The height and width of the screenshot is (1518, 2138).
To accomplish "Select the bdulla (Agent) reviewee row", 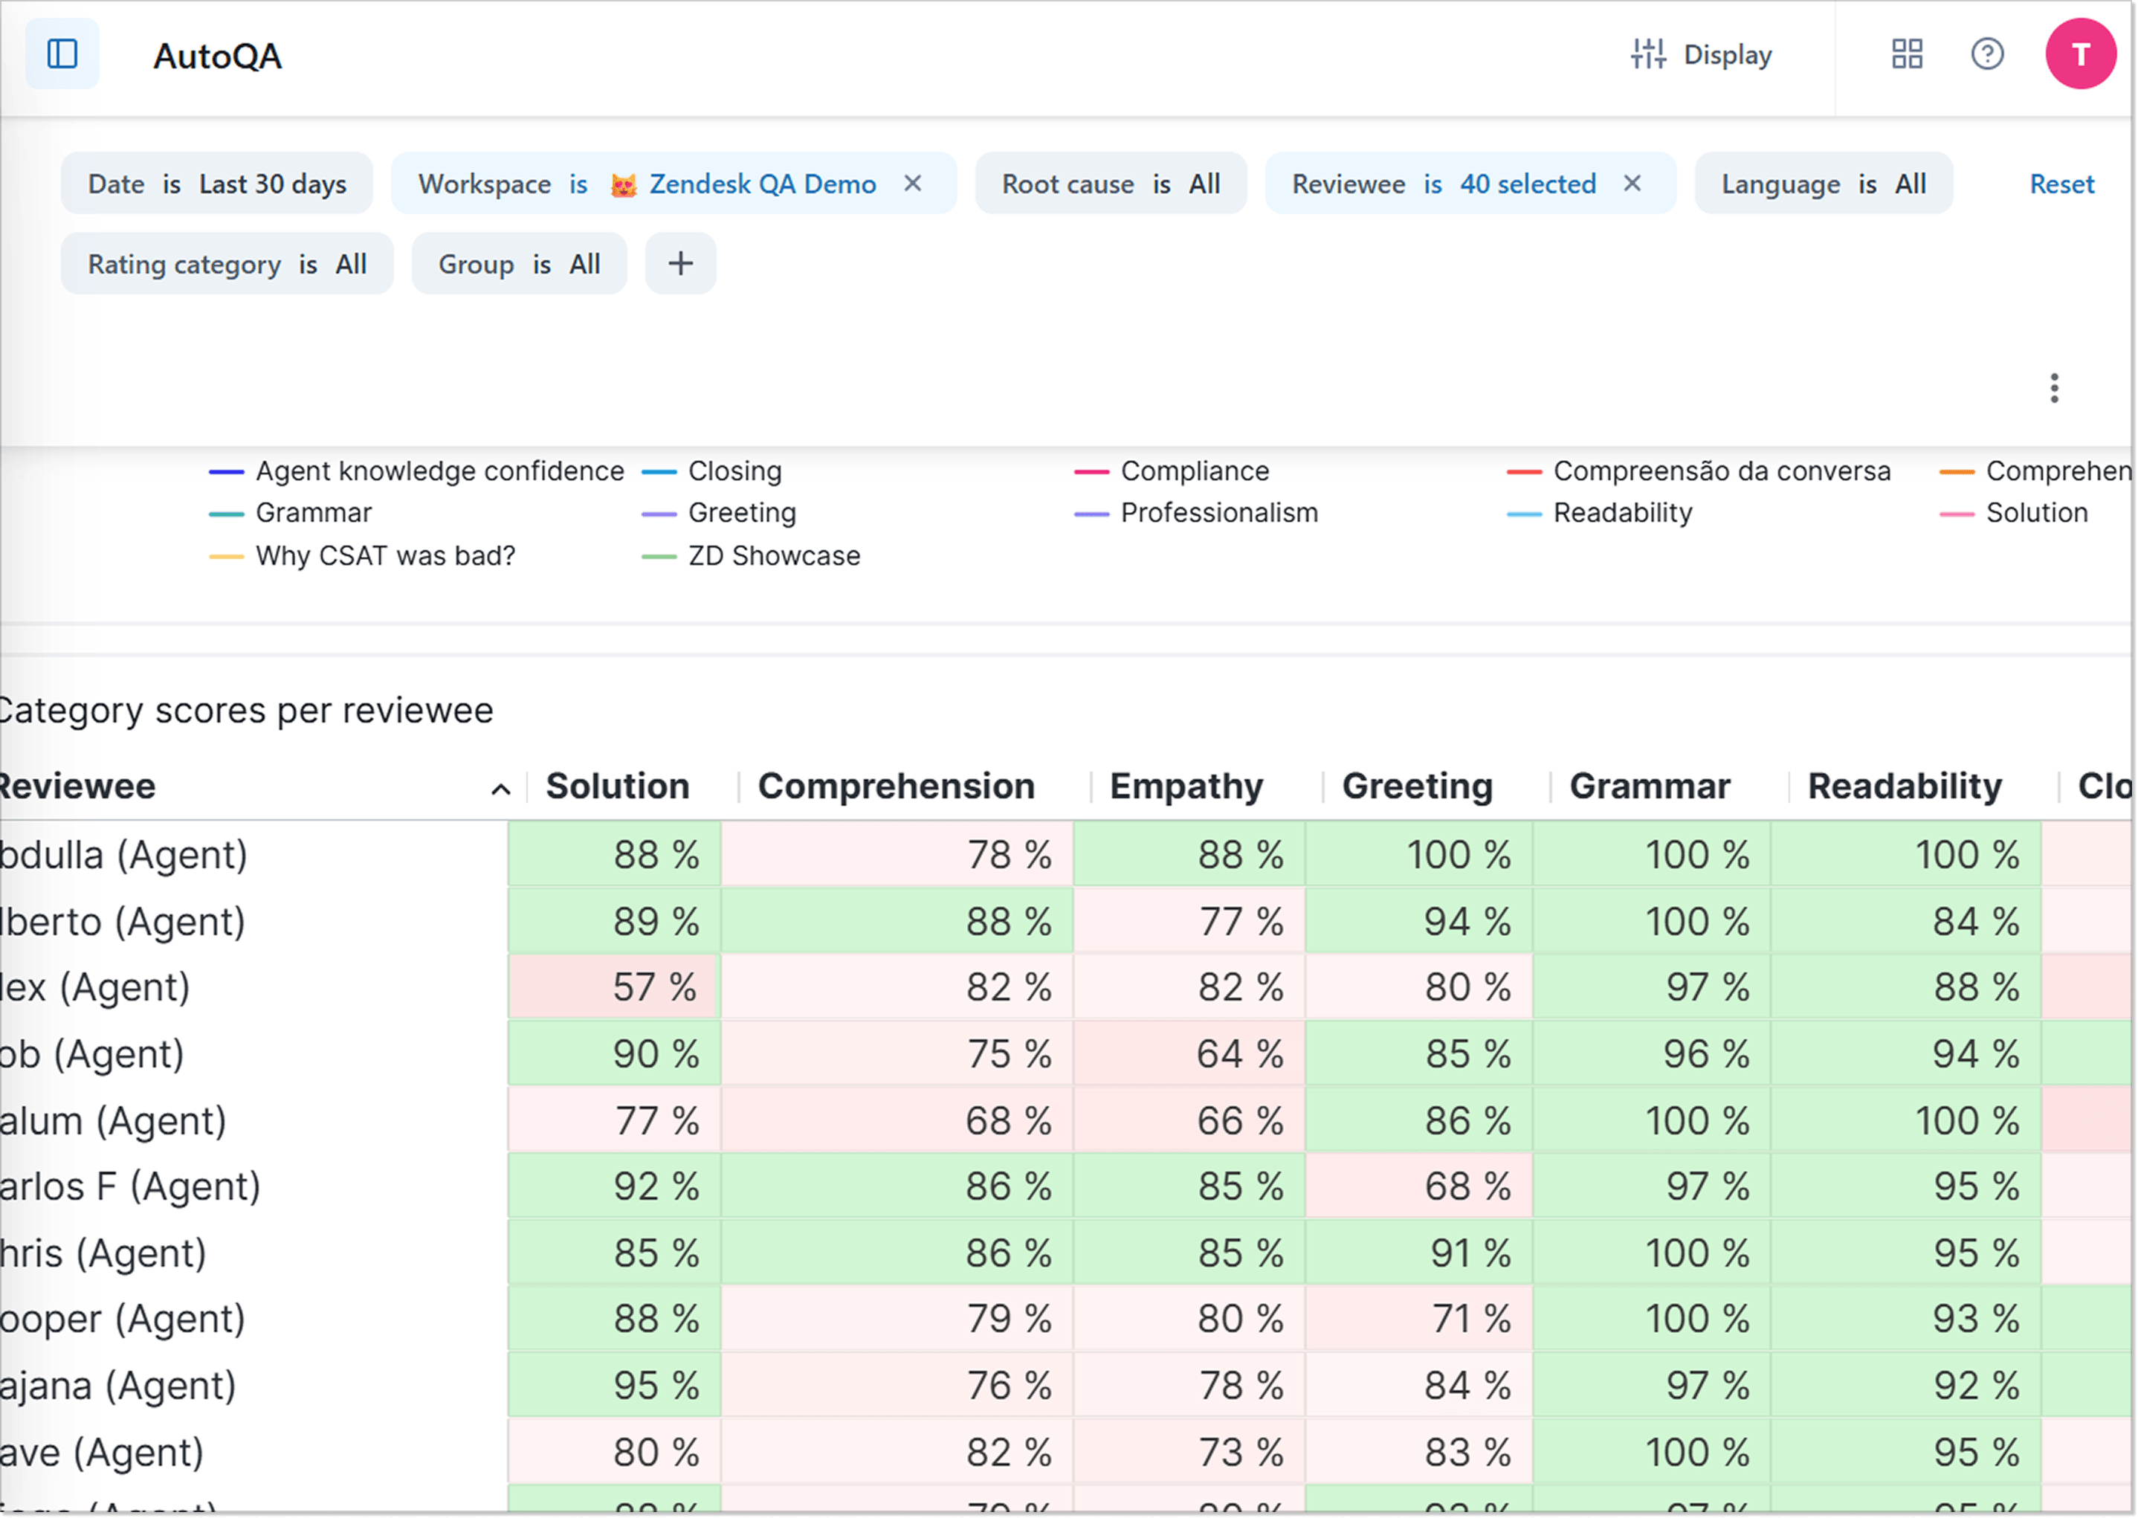I will click(253, 856).
